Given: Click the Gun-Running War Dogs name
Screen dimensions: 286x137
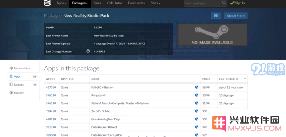Looking at the screenshot, I should pyautogui.click(x=106, y=119).
